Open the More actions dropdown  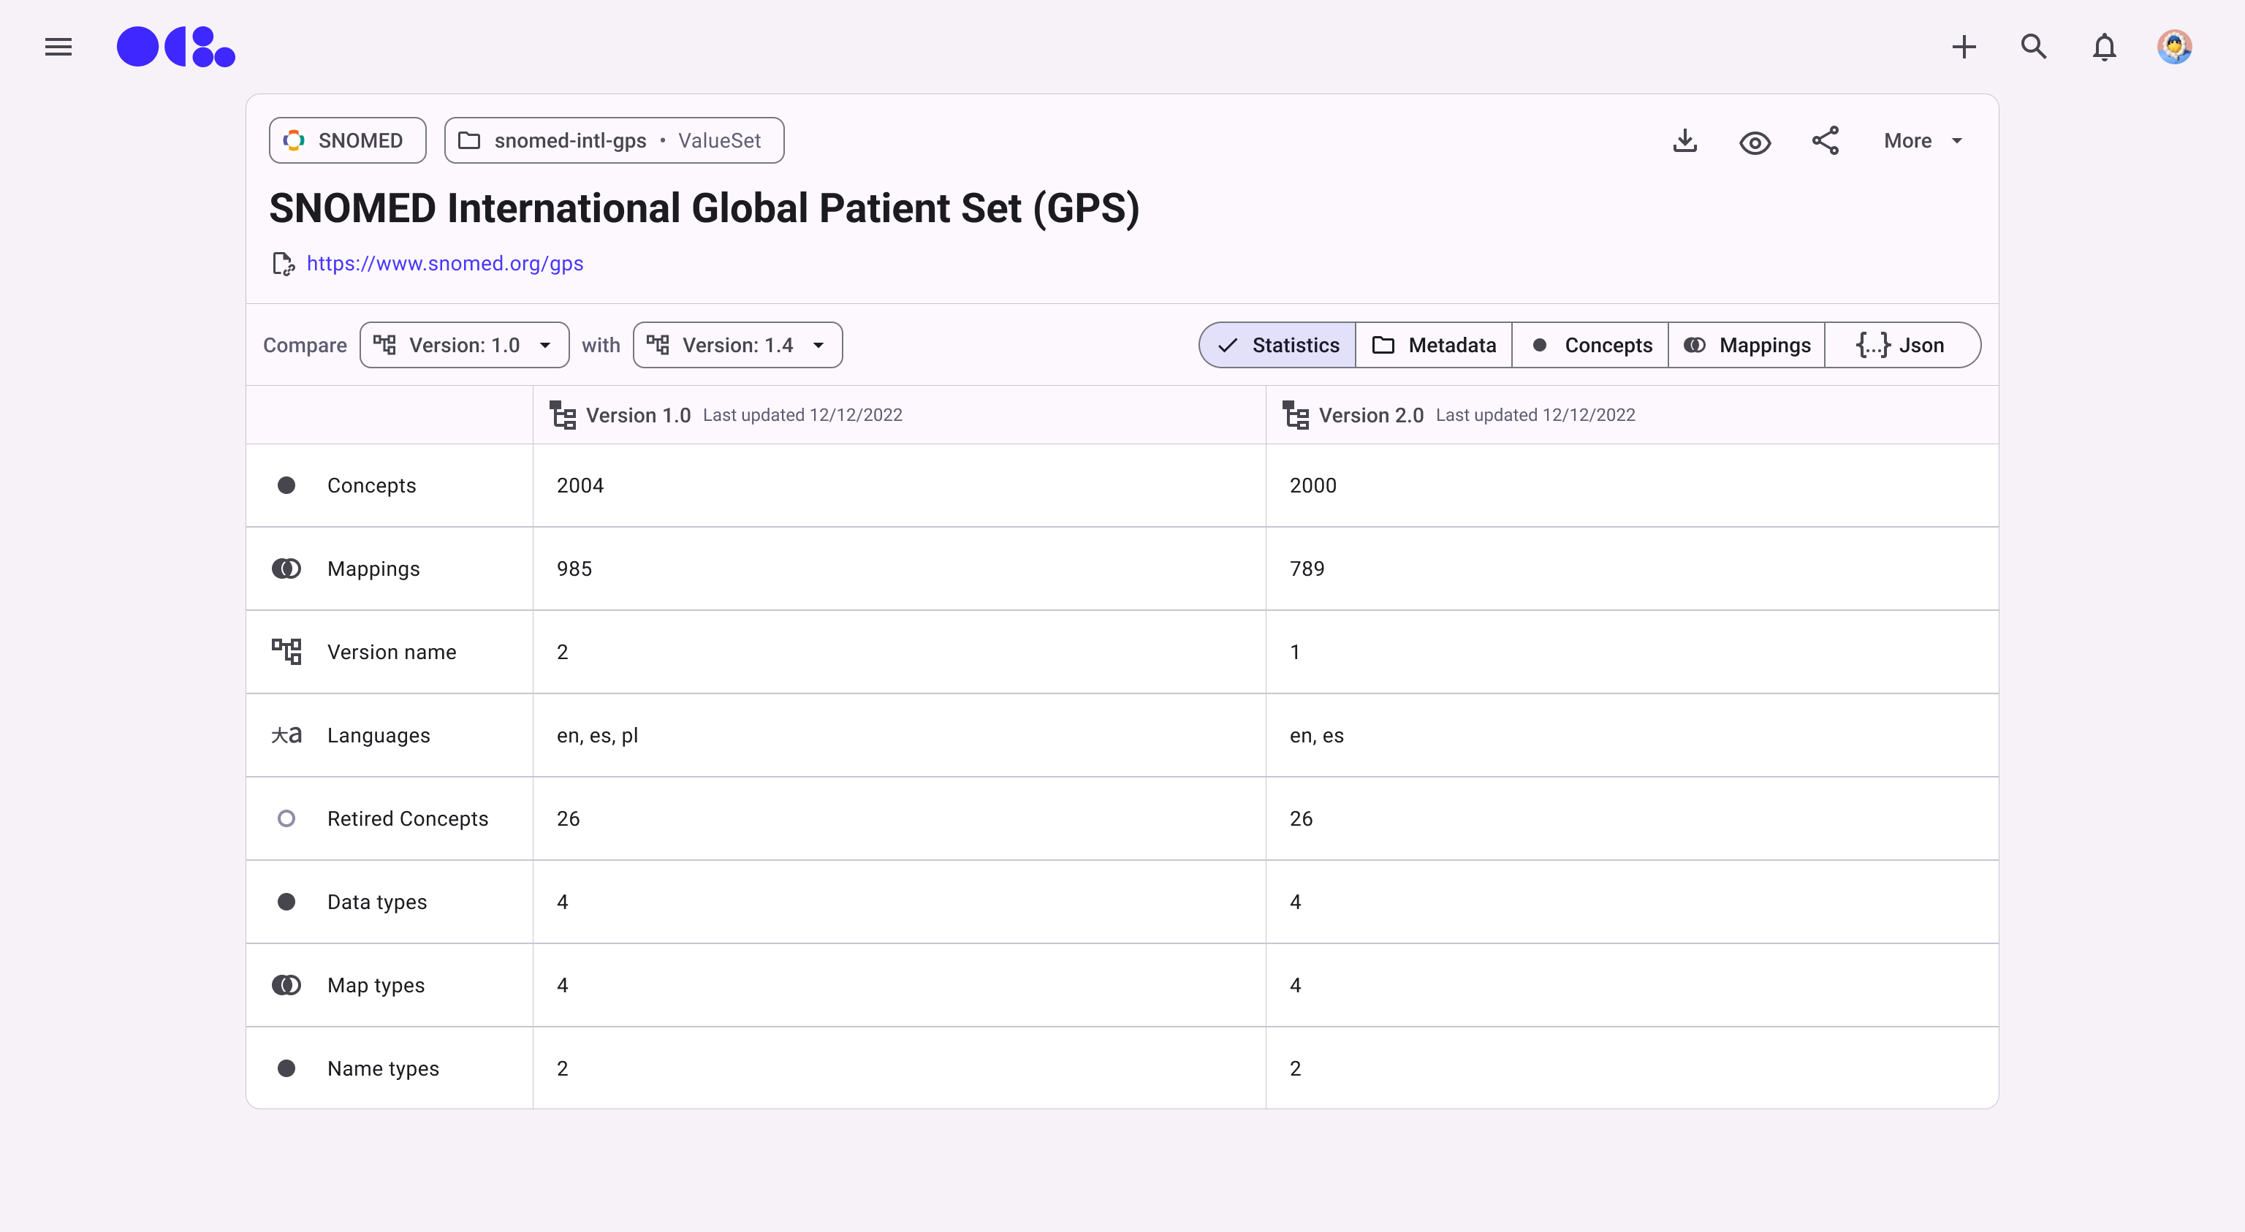(1923, 141)
